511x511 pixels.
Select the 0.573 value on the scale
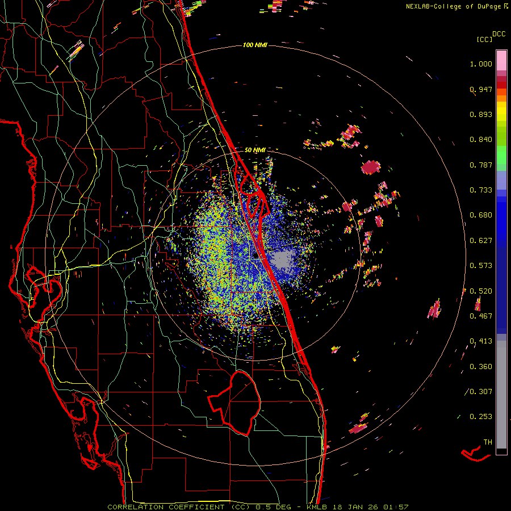click(x=481, y=266)
